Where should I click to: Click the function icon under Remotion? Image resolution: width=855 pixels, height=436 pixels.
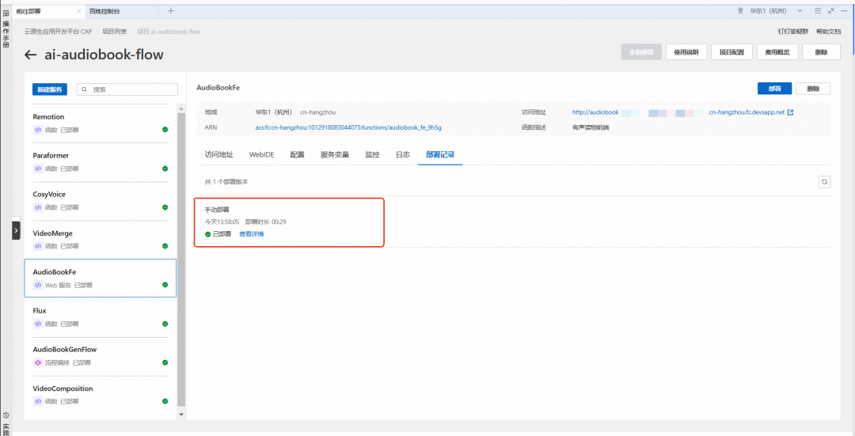coord(38,130)
